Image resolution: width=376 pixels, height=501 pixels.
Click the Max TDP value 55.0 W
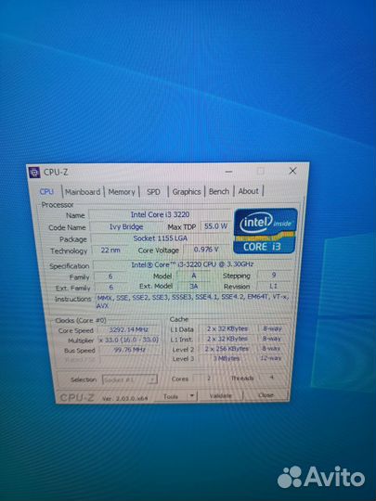(215, 225)
